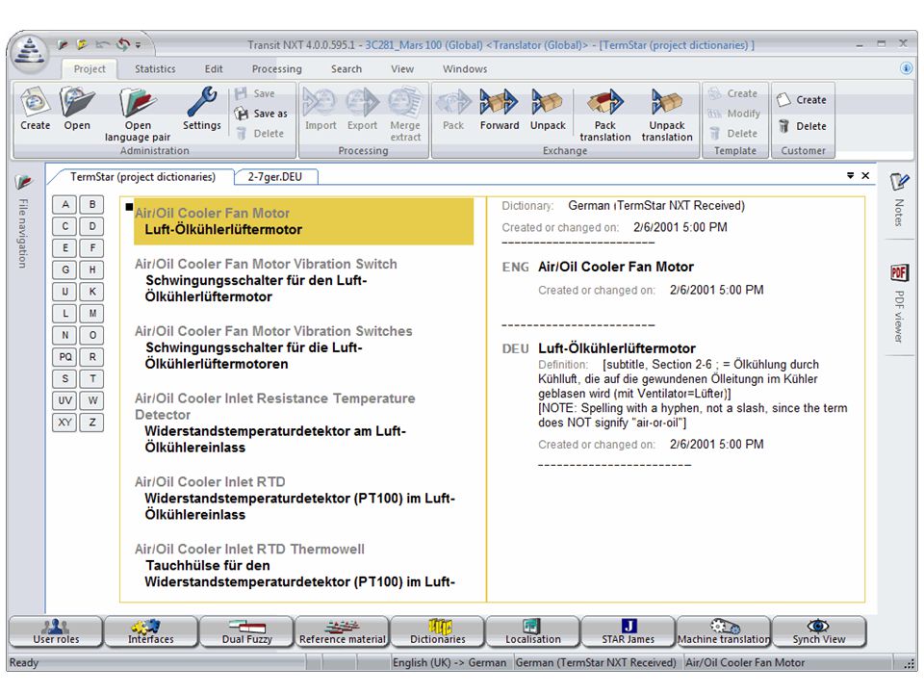Jump to letter H in dictionary index
The height and width of the screenshot is (693, 924).
pos(92,269)
